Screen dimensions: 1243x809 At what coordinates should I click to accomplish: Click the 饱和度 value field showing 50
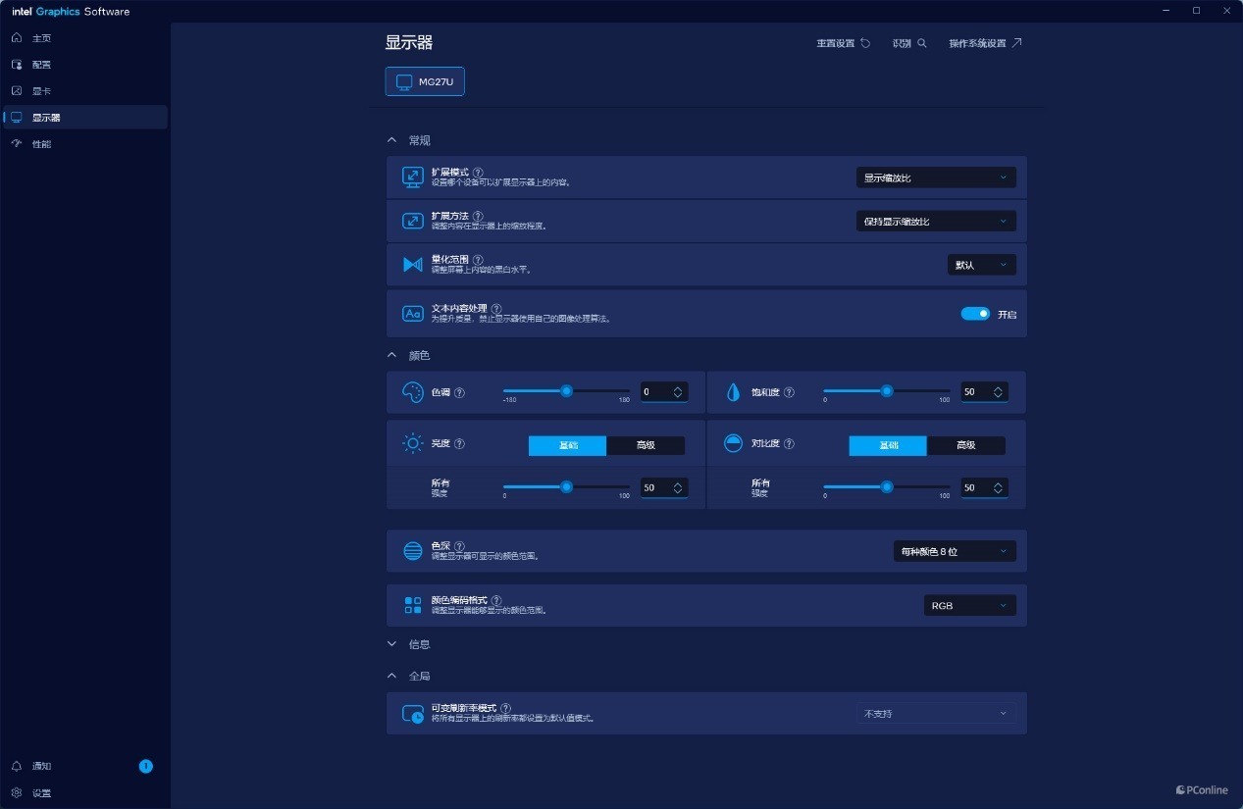click(984, 391)
